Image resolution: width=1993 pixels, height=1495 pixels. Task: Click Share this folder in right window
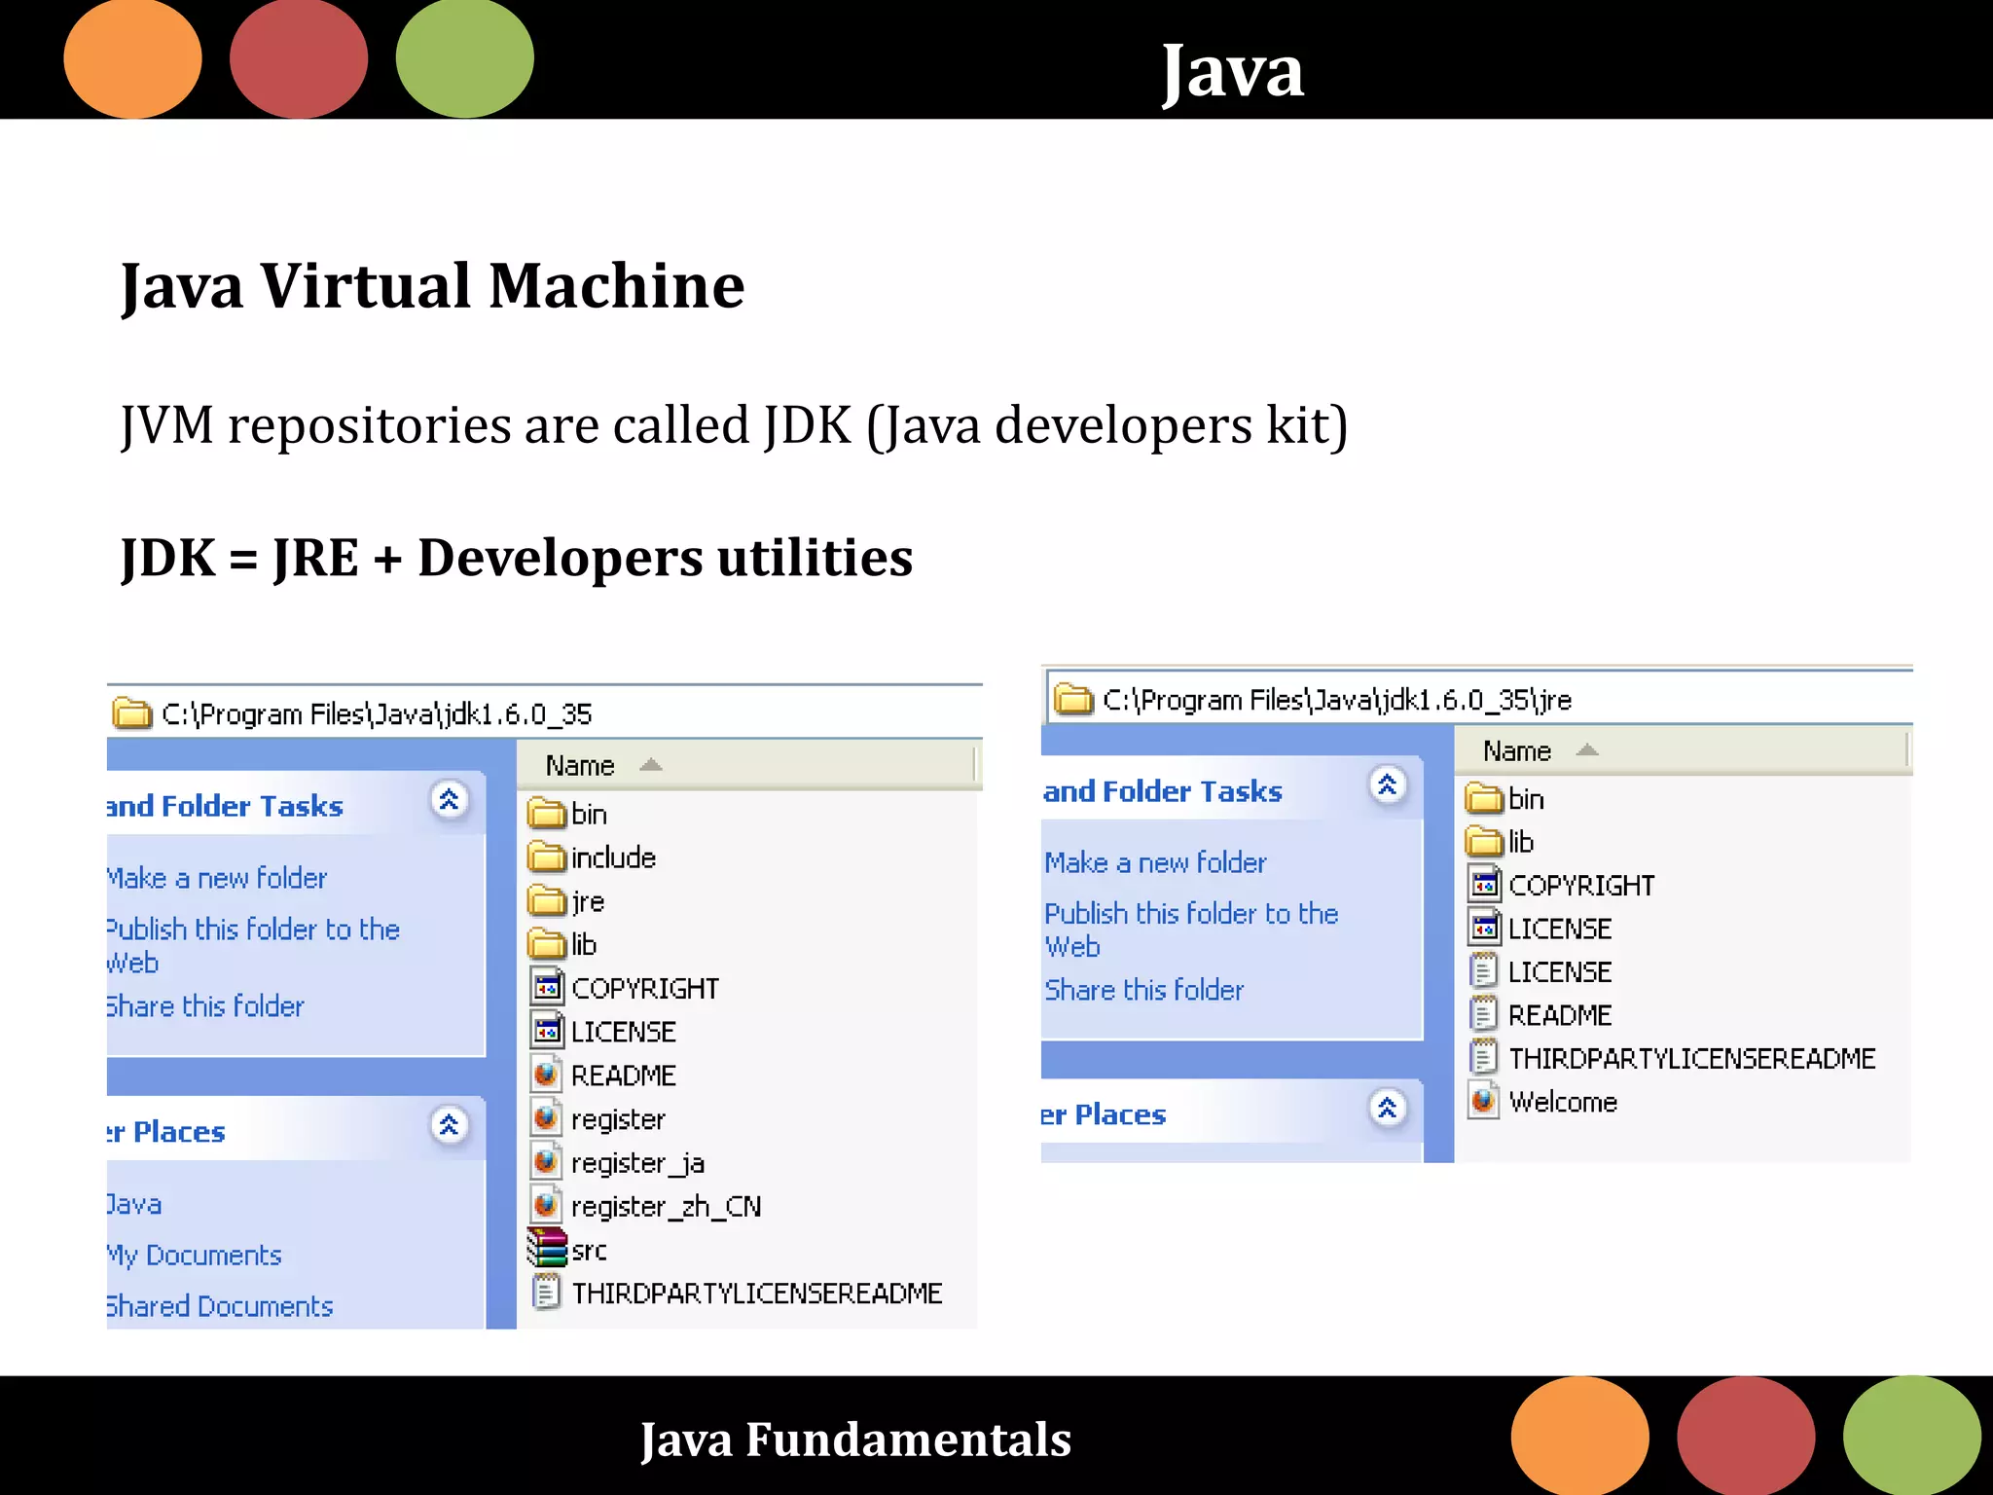coord(1143,990)
